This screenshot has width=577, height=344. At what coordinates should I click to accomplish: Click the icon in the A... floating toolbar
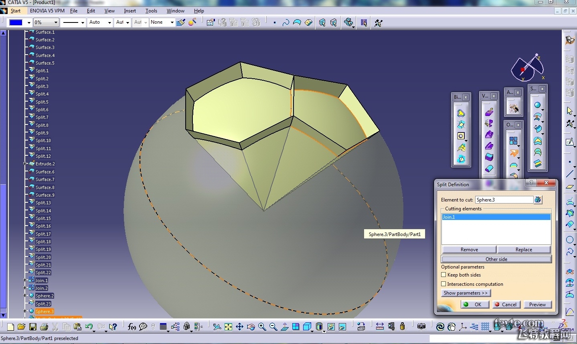tap(513, 108)
